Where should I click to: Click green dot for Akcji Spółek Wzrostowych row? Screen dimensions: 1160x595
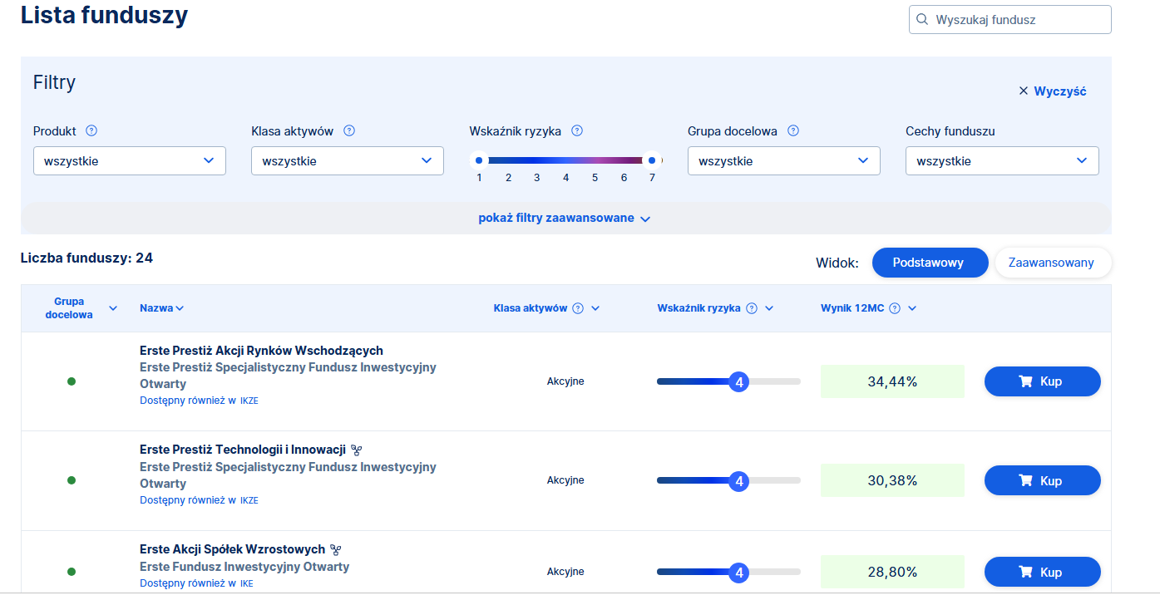pos(72,572)
